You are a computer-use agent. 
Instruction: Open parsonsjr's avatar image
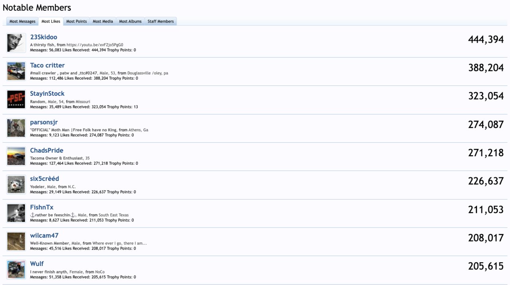[16, 128]
